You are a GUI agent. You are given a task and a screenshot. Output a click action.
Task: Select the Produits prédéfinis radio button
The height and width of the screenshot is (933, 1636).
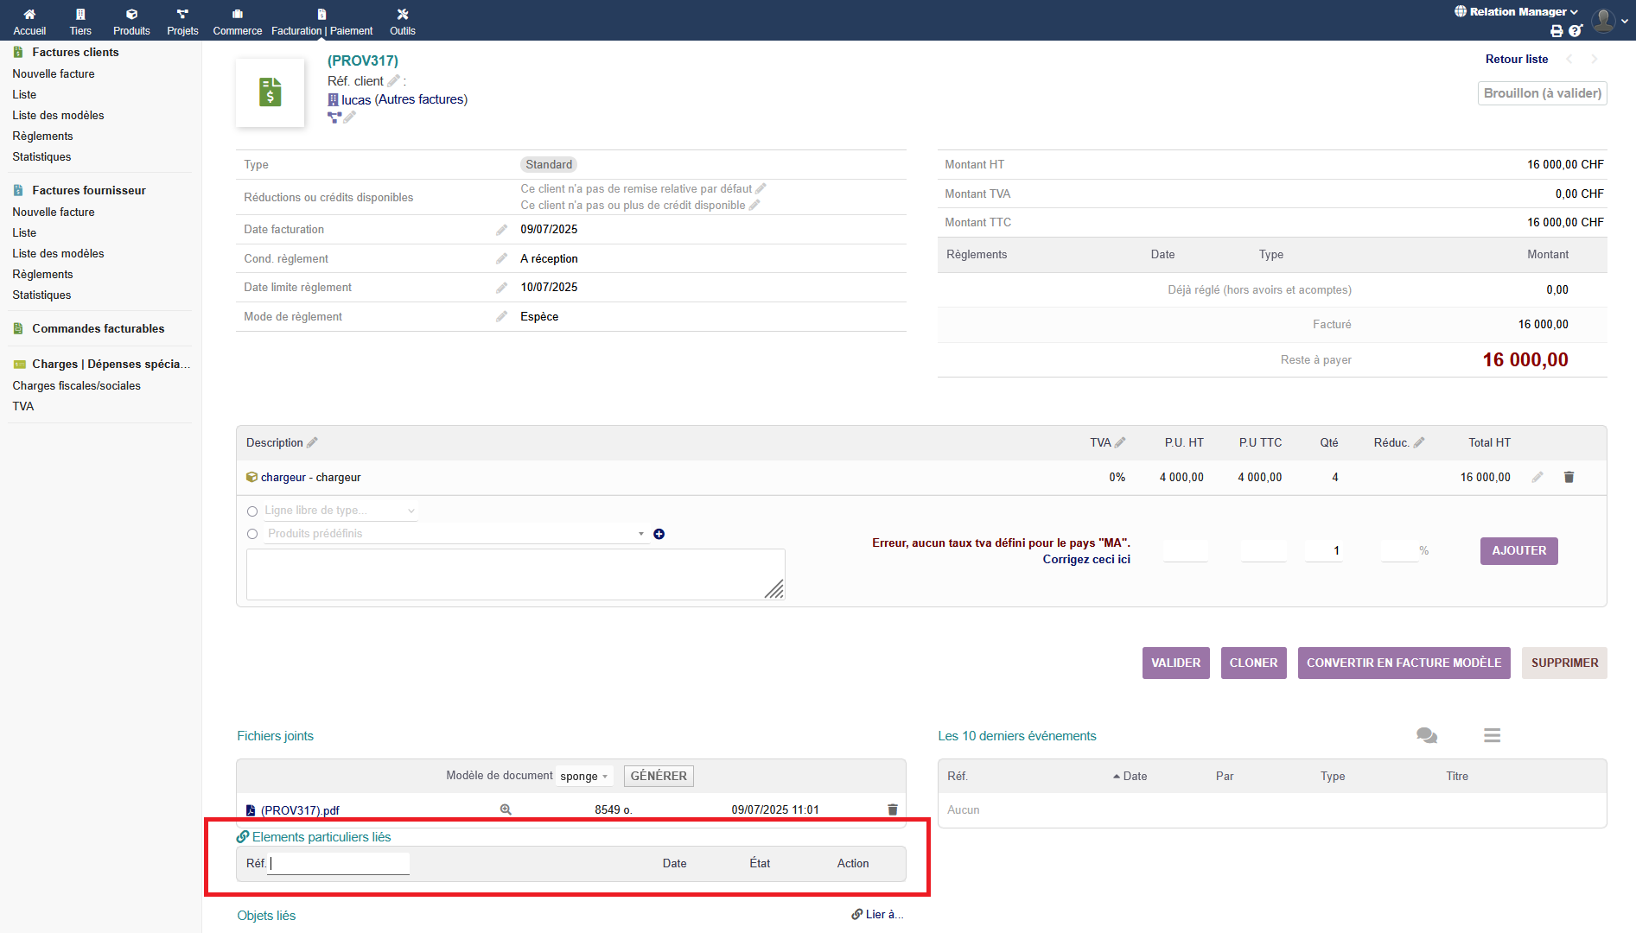tap(252, 534)
